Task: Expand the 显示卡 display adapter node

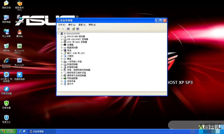Action: [x=62, y=84]
